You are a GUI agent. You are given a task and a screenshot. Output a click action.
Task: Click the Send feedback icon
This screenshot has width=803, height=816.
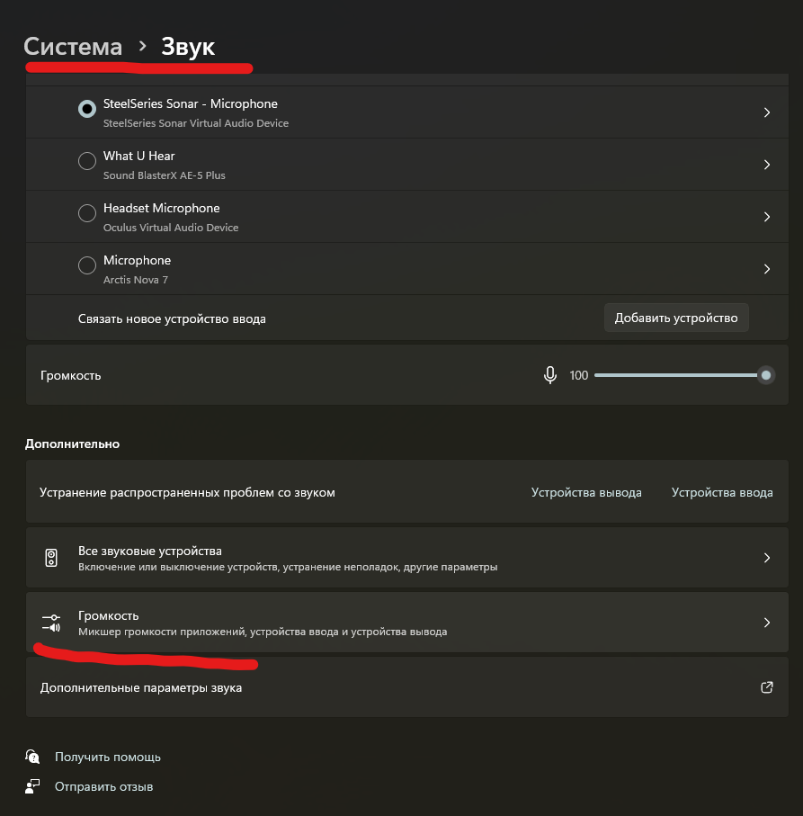click(33, 786)
